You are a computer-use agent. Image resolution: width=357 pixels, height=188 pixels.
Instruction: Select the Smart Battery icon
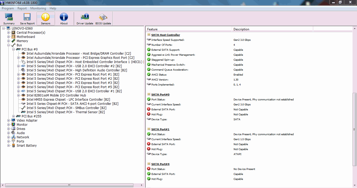click(13, 146)
